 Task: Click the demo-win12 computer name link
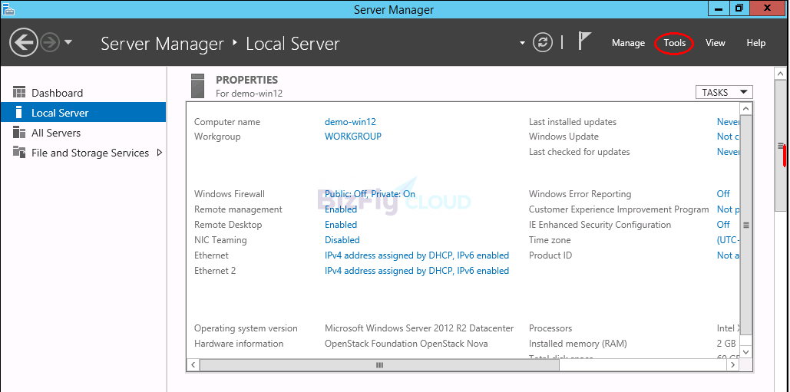click(350, 122)
